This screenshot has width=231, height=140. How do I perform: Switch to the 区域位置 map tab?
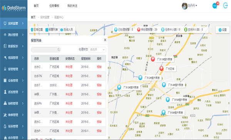pyautogui.click(x=37, y=29)
